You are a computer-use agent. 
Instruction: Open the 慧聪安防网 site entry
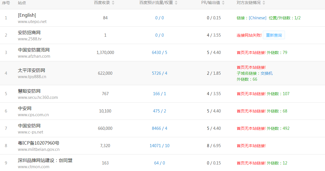[x=29, y=91]
